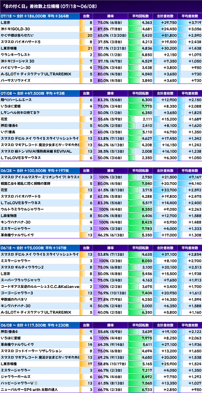Click L吉宗 in the 06/18 table

point(5,274)
